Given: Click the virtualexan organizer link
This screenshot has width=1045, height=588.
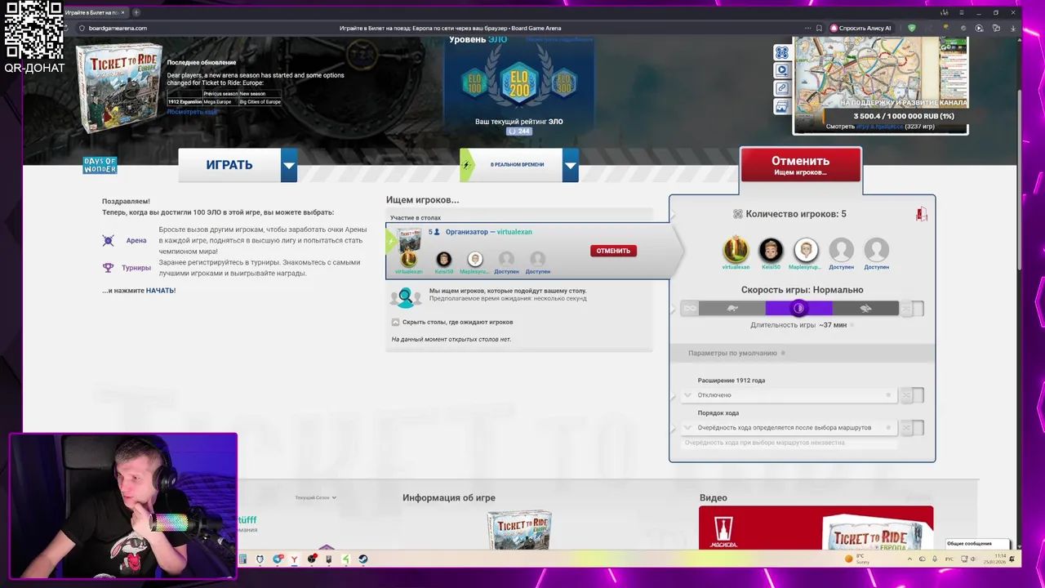Looking at the screenshot, I should [514, 232].
